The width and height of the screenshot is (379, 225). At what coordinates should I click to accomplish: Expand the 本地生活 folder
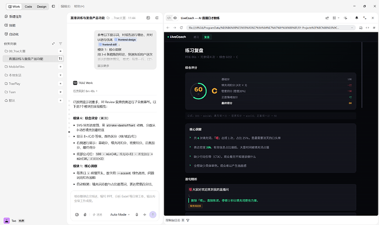(x=13, y=75)
